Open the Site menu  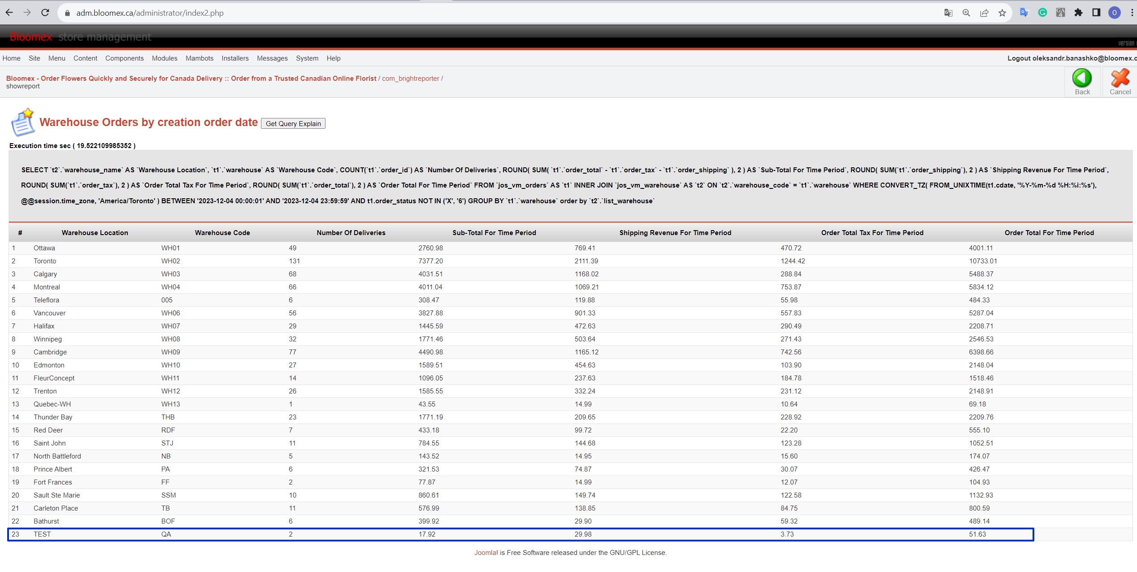[35, 58]
